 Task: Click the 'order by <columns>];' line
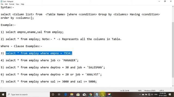pos(17,18)
